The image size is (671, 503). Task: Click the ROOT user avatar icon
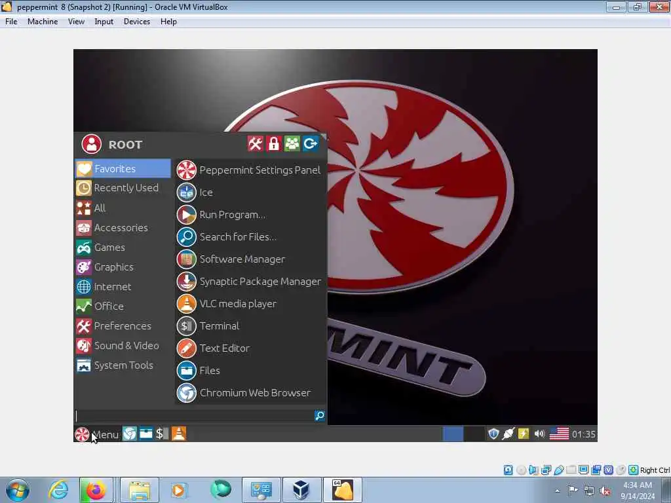pos(92,144)
